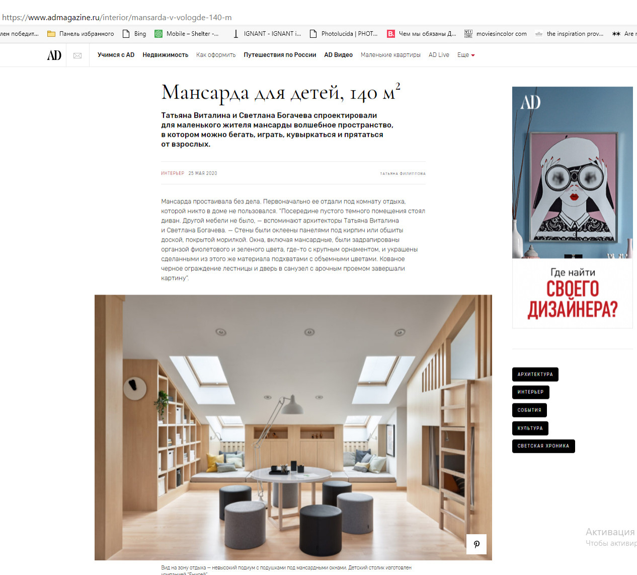Click the AD magazine logo
Screen dimensions: 637x575
(54, 55)
